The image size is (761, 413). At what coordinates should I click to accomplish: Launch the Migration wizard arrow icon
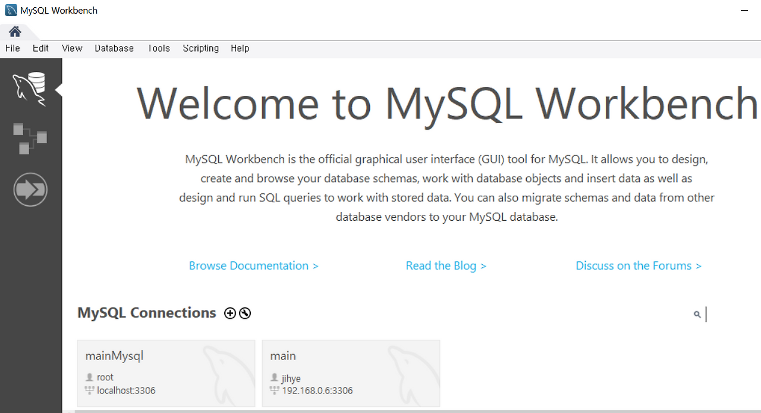(30, 189)
